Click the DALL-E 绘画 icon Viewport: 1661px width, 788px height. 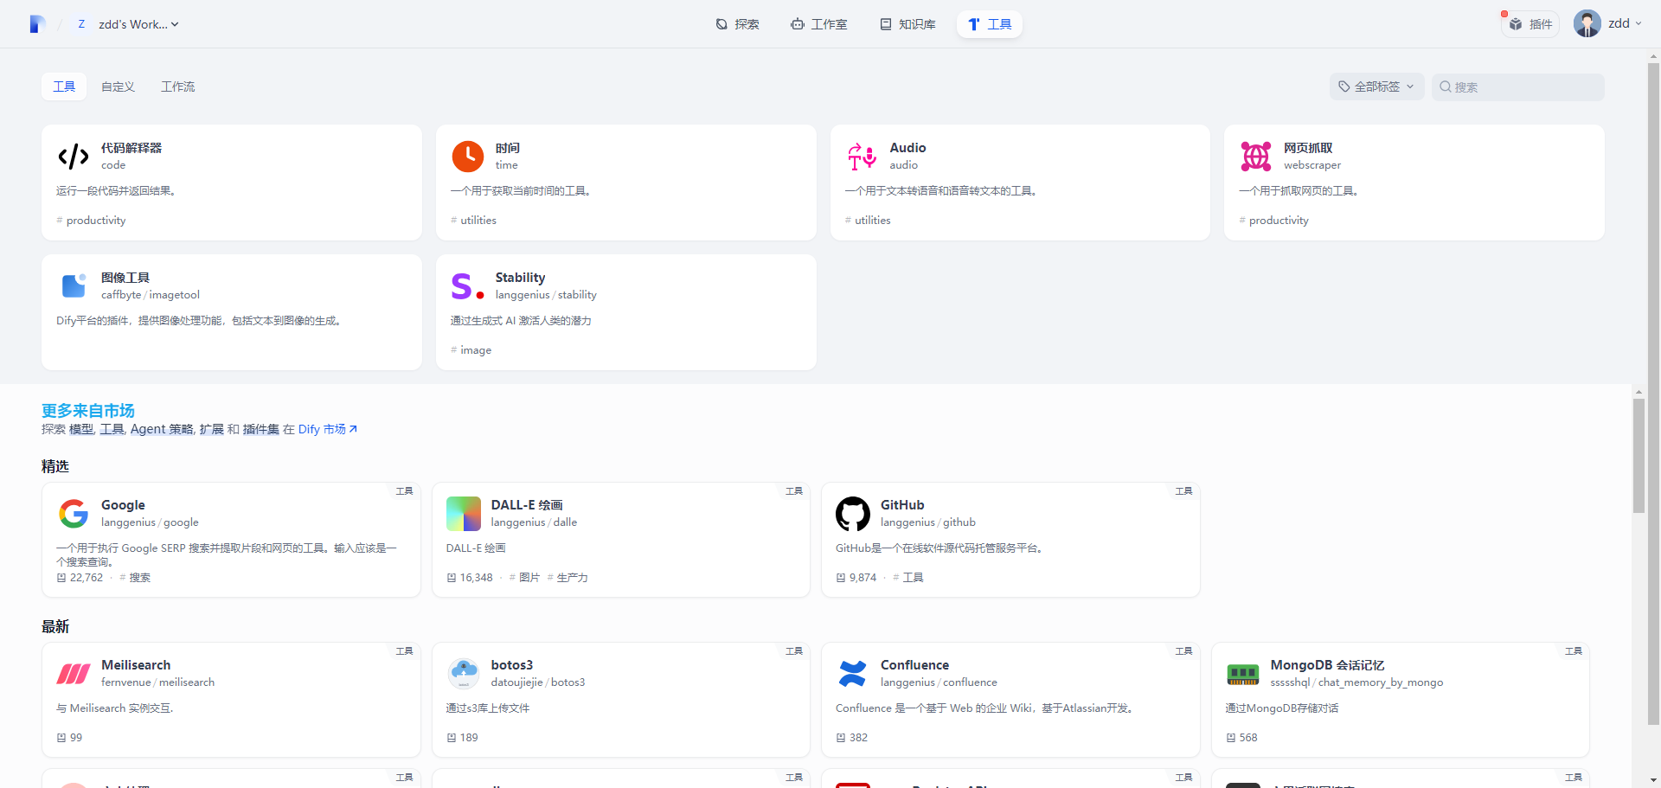[464, 514]
